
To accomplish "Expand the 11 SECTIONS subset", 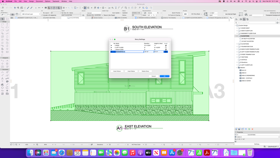I will [x=237, y=57].
